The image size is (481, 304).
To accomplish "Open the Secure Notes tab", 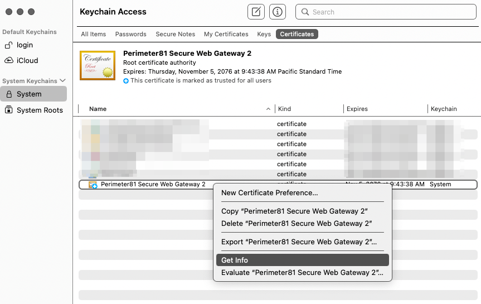I will click(x=175, y=34).
